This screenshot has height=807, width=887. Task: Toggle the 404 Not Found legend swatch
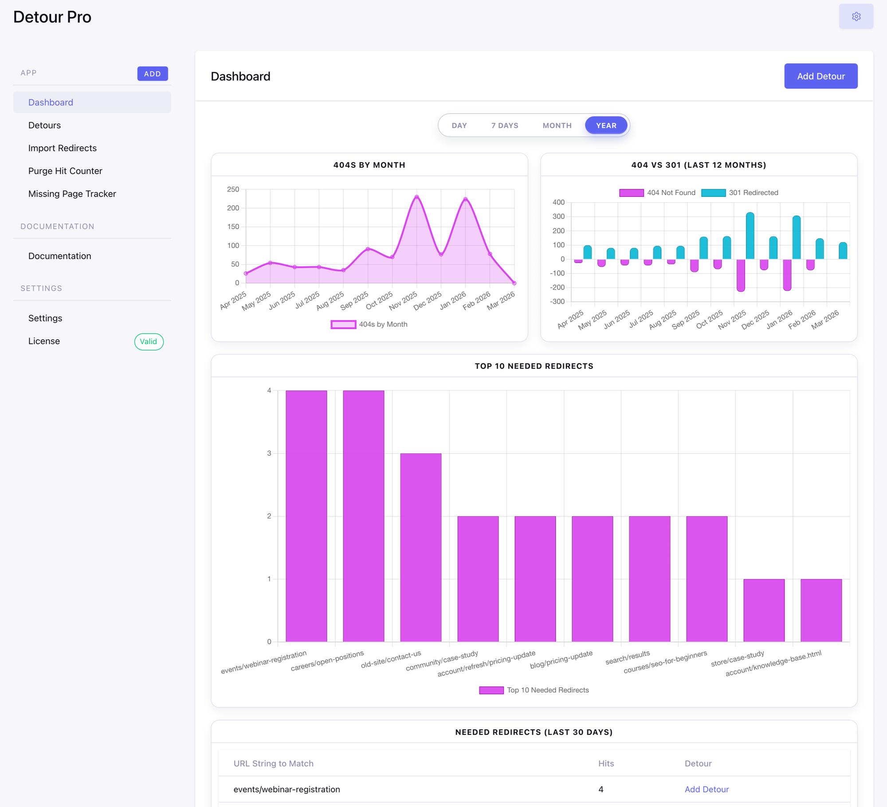point(631,192)
